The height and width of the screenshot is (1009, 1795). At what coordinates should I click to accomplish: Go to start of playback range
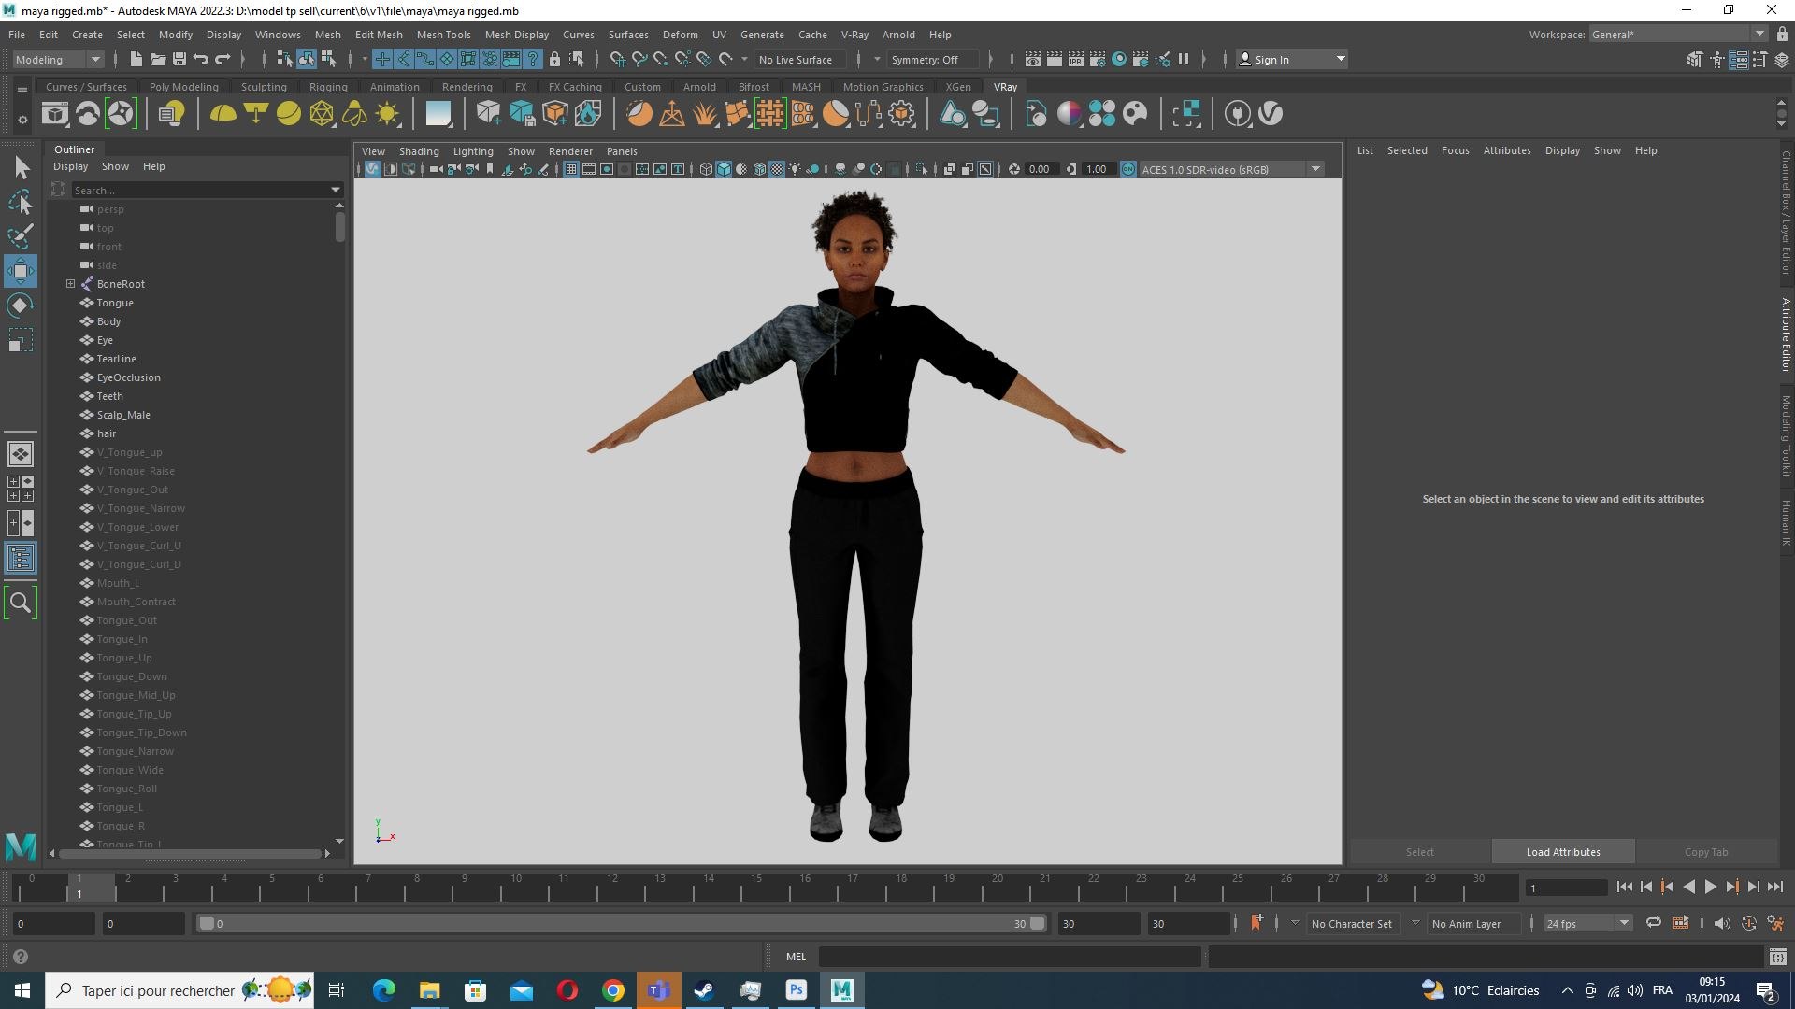coord(1624,887)
